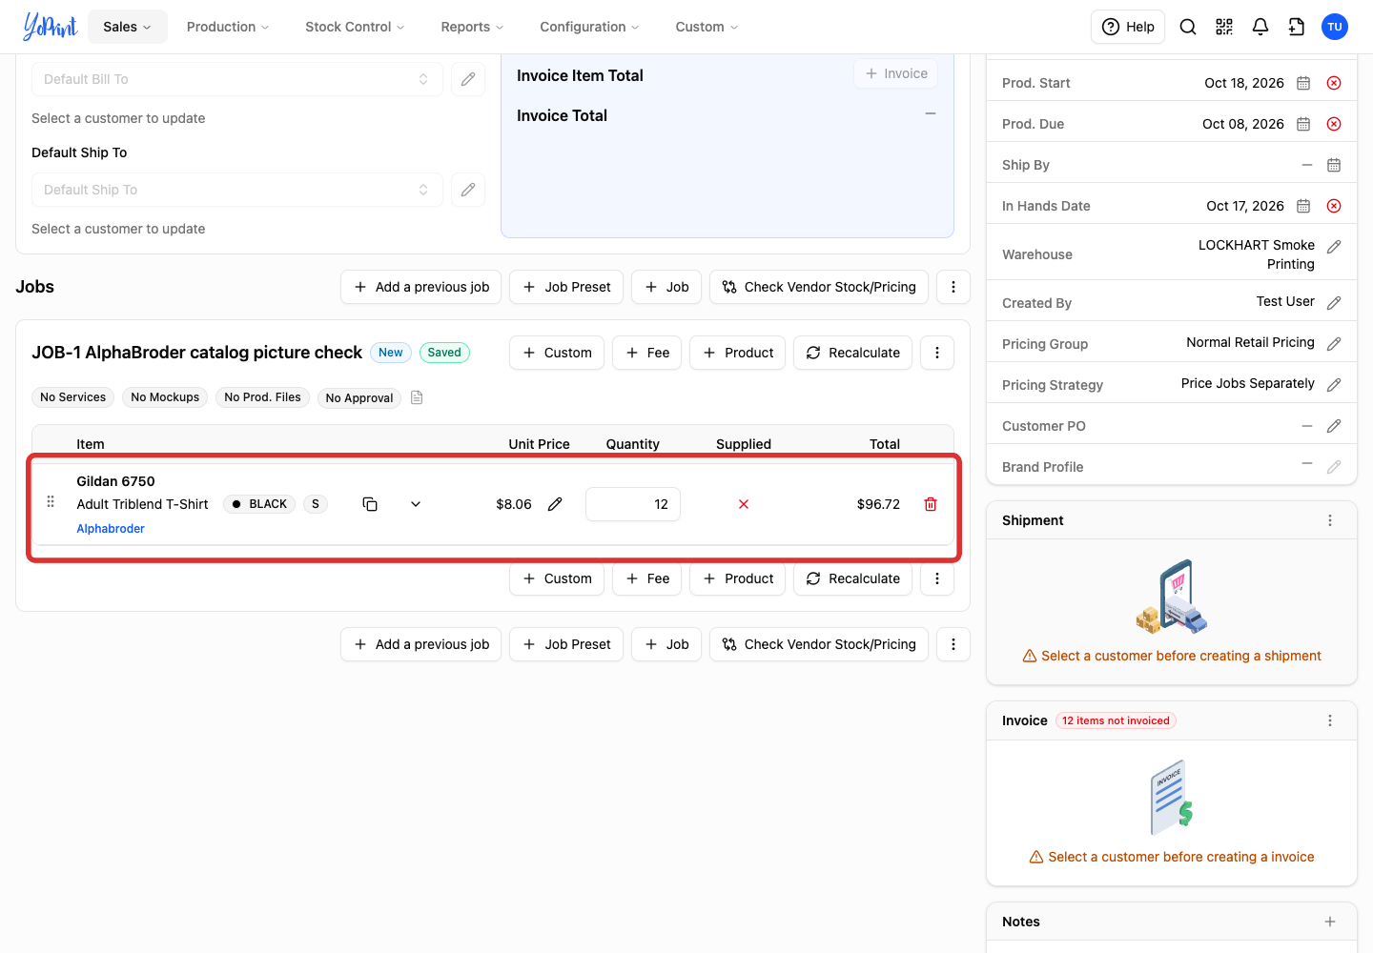Click the top Check Vendor Stock/Pricing button
The image size is (1373, 953).
(819, 287)
